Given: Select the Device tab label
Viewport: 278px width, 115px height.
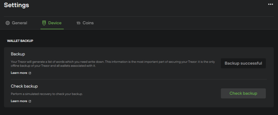Looking at the screenshot, I should [55, 23].
